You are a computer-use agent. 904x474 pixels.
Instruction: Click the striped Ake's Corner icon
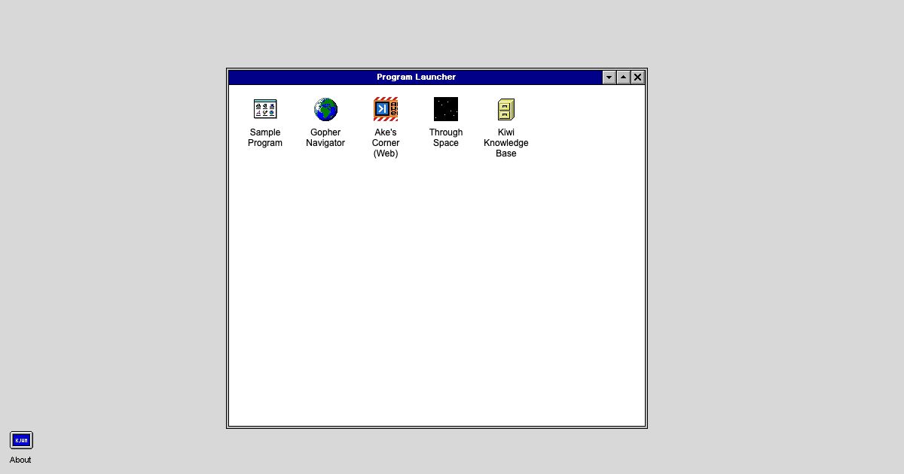(x=386, y=108)
